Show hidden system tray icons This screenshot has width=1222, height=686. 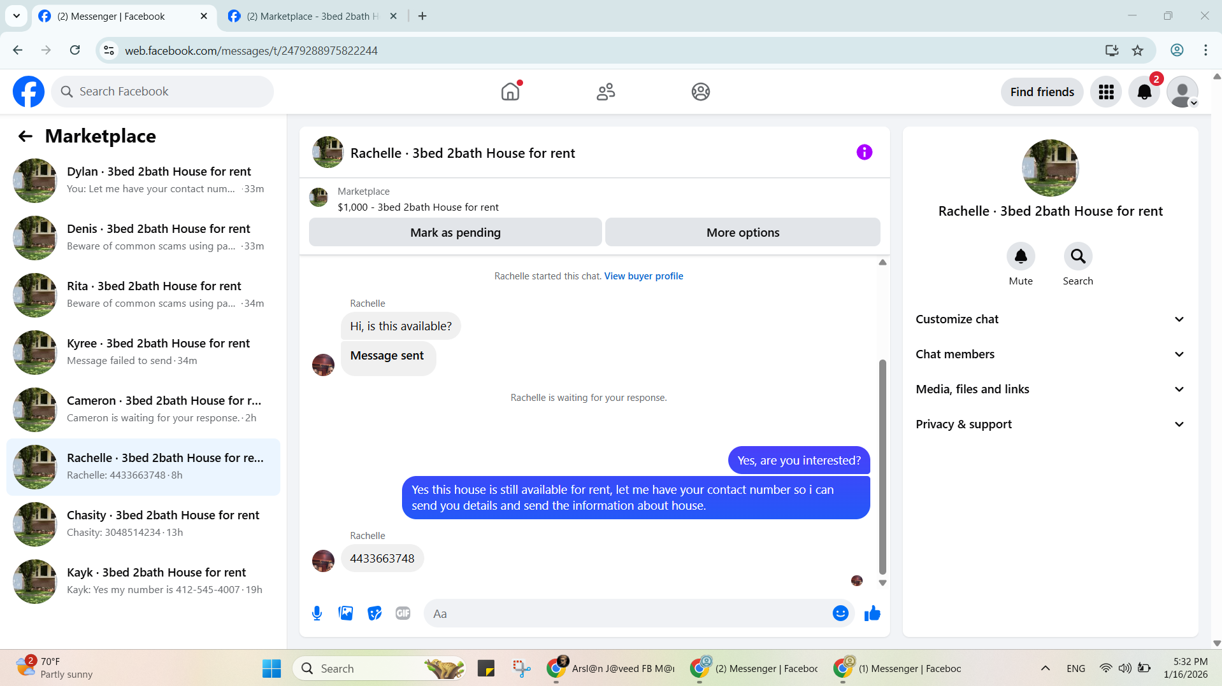pos(1045,669)
